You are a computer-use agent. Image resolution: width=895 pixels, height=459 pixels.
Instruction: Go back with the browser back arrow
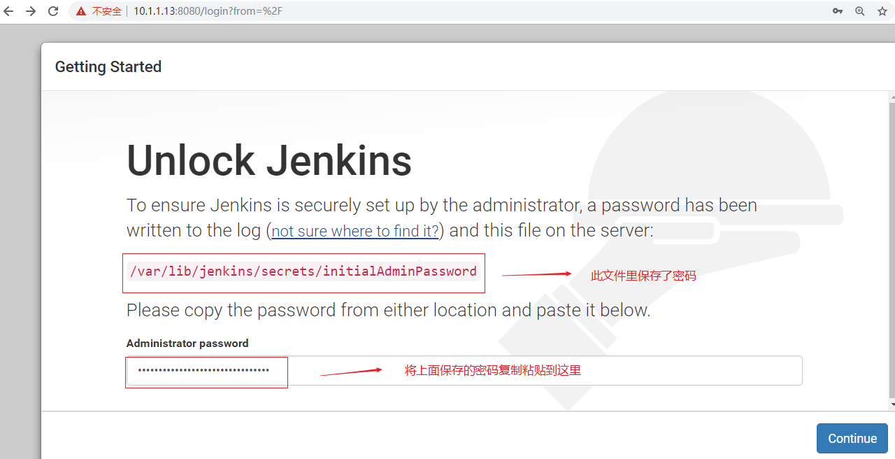(x=9, y=11)
